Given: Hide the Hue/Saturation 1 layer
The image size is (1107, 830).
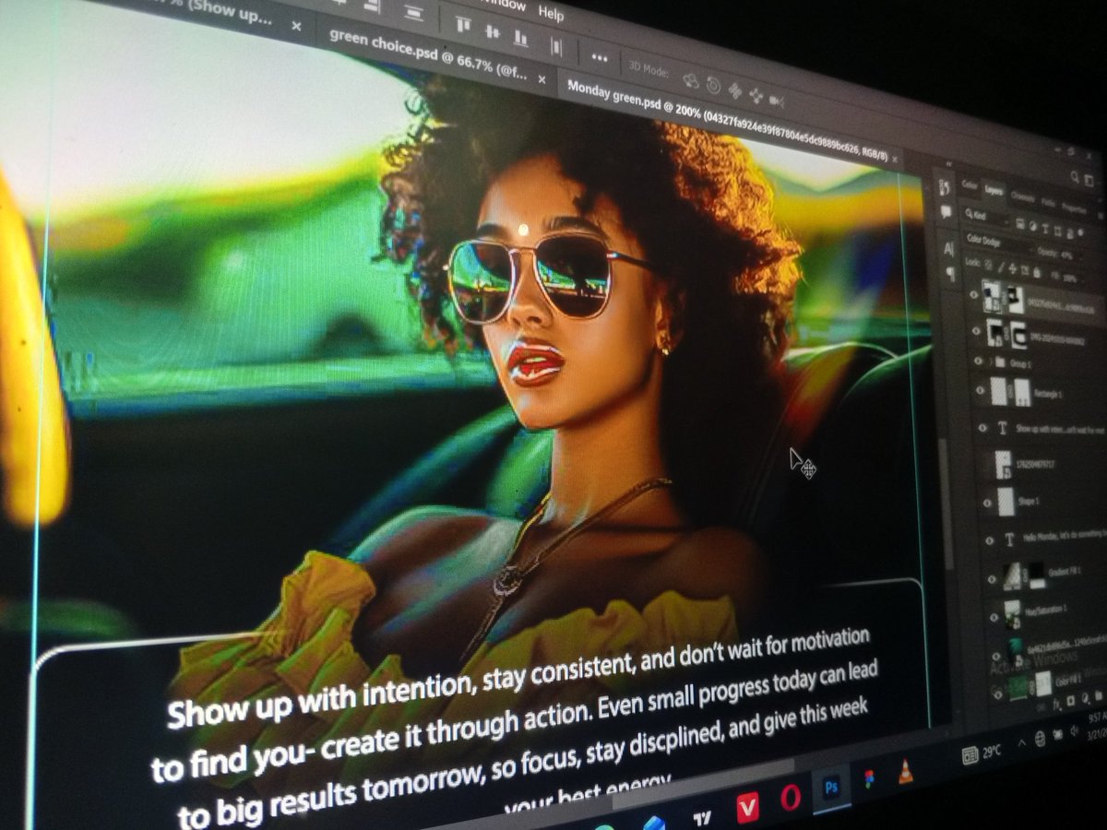Looking at the screenshot, I should (994, 617).
